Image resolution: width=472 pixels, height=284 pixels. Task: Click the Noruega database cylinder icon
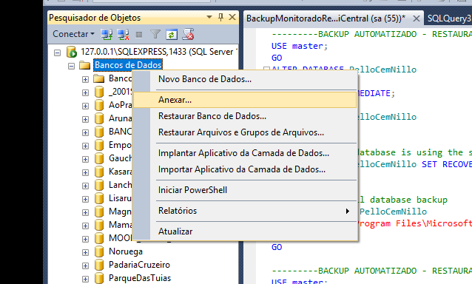pos(99,251)
